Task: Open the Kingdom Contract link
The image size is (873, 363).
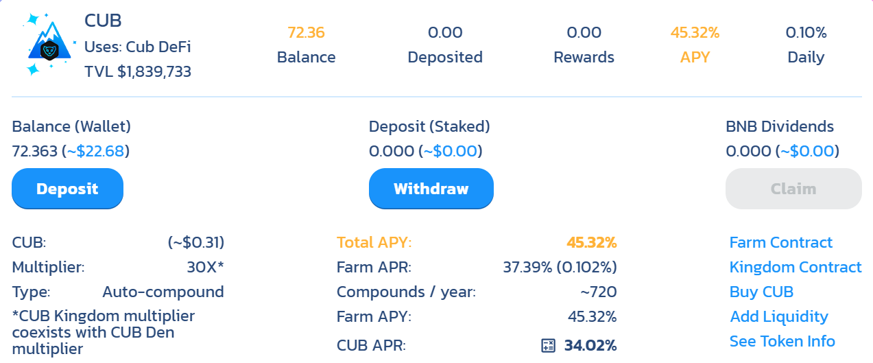Action: pos(796,267)
